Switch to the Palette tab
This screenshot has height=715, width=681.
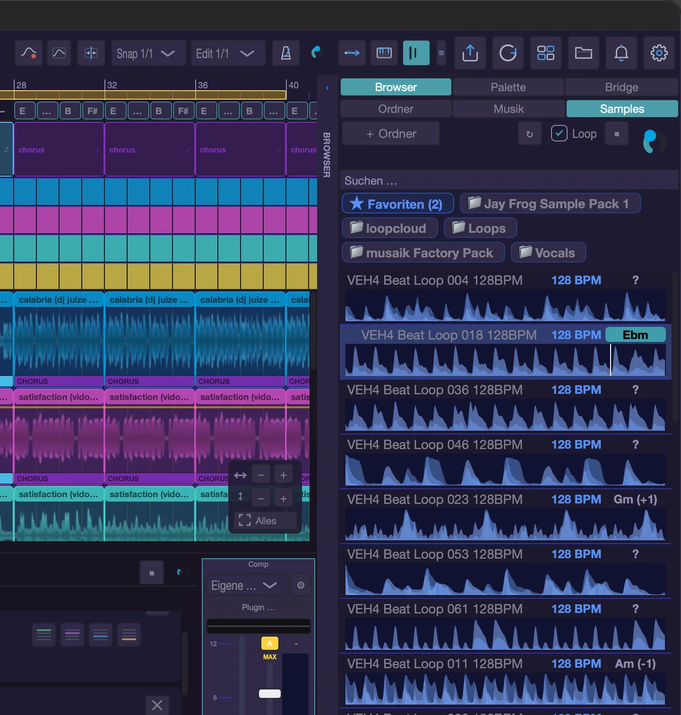click(x=508, y=87)
